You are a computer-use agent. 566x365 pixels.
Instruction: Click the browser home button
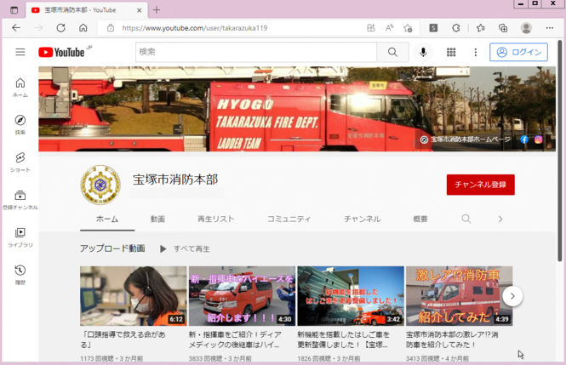83,28
